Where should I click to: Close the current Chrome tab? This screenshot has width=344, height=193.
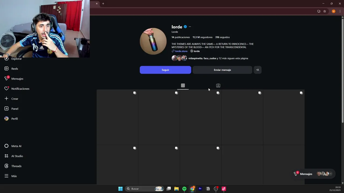pos(97,3)
